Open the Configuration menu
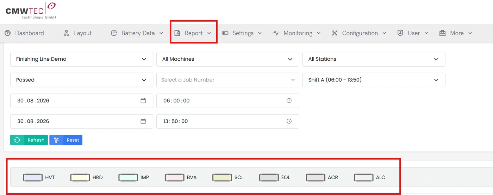 pyautogui.click(x=359, y=33)
